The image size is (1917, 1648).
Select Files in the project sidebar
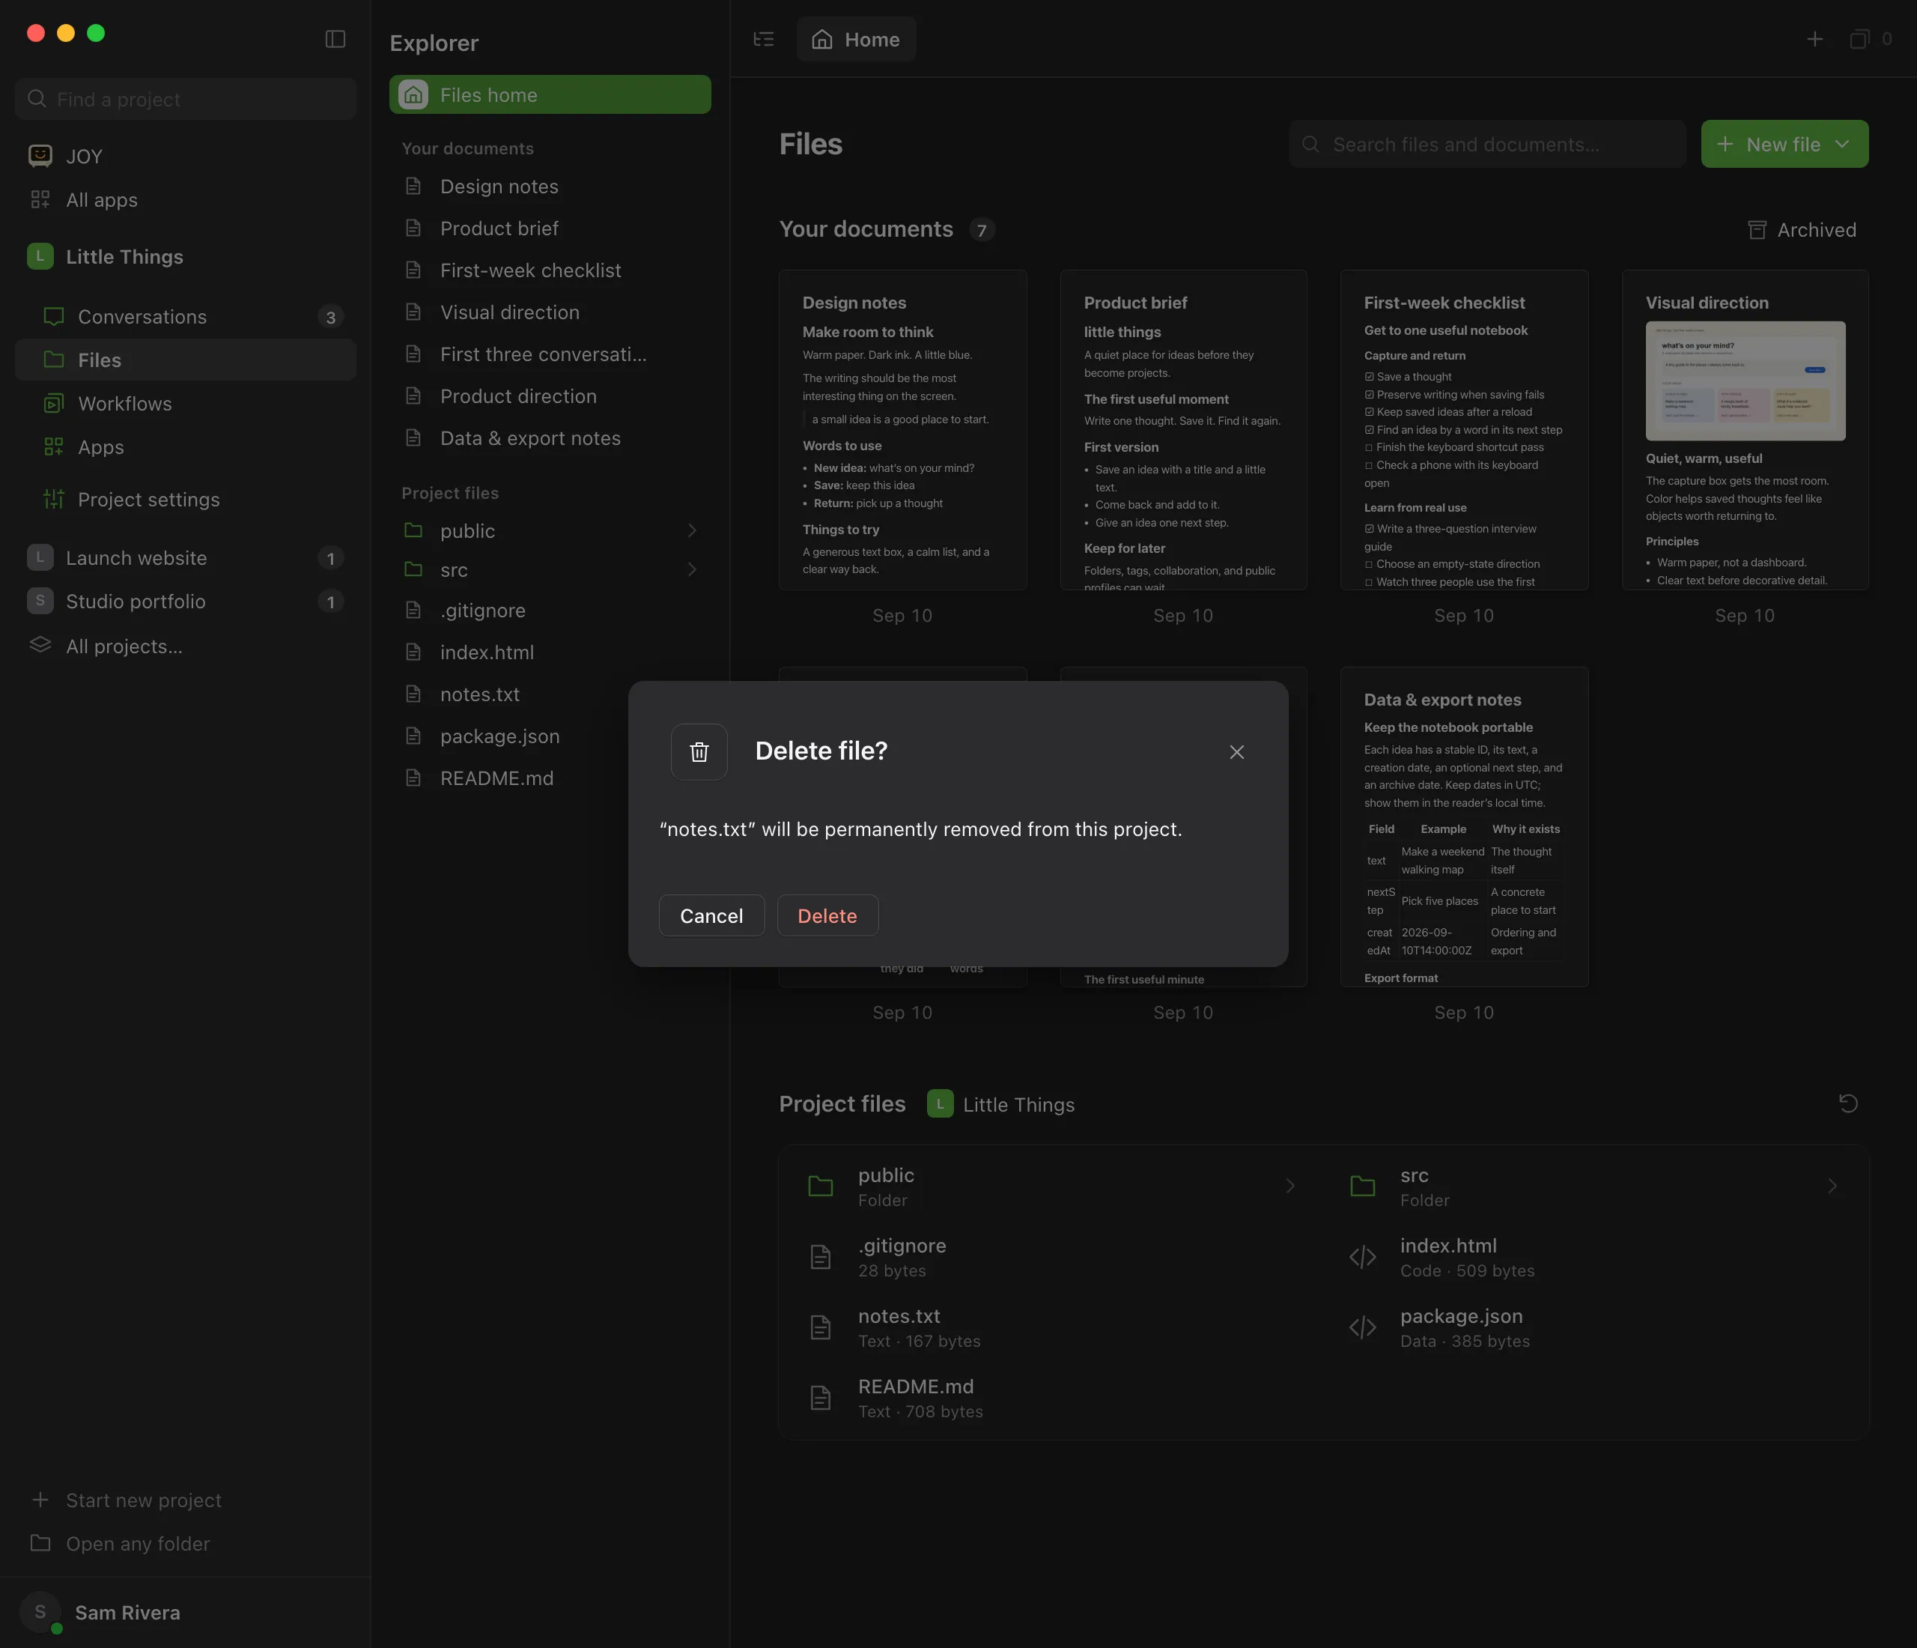point(186,360)
